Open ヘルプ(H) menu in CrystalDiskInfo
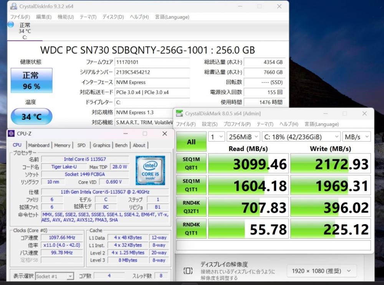 point(139,17)
